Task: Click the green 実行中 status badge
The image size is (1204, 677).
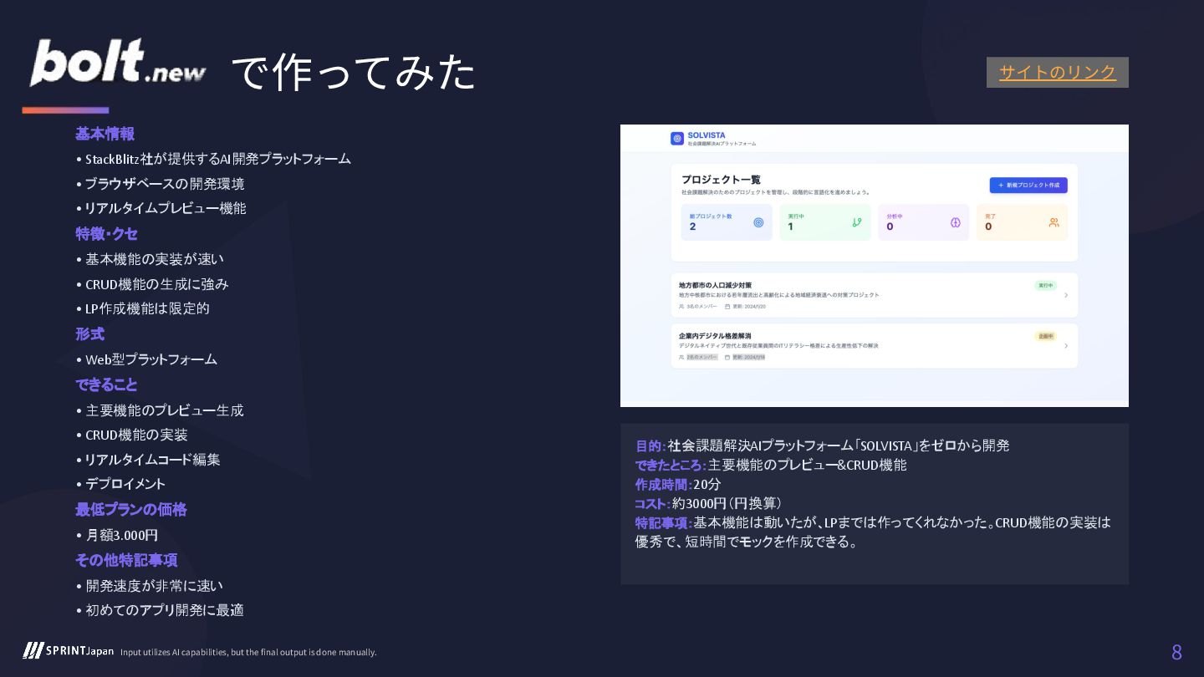Action: [1045, 285]
